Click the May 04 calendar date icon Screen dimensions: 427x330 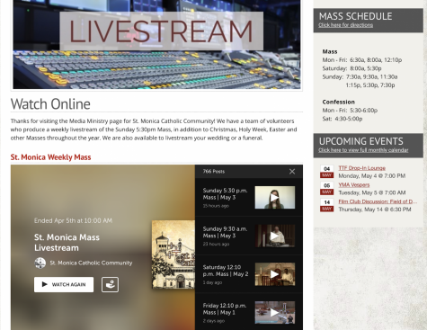[326, 172]
